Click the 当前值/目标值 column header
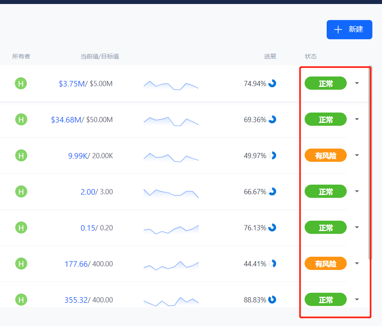382x326 pixels. [x=100, y=56]
